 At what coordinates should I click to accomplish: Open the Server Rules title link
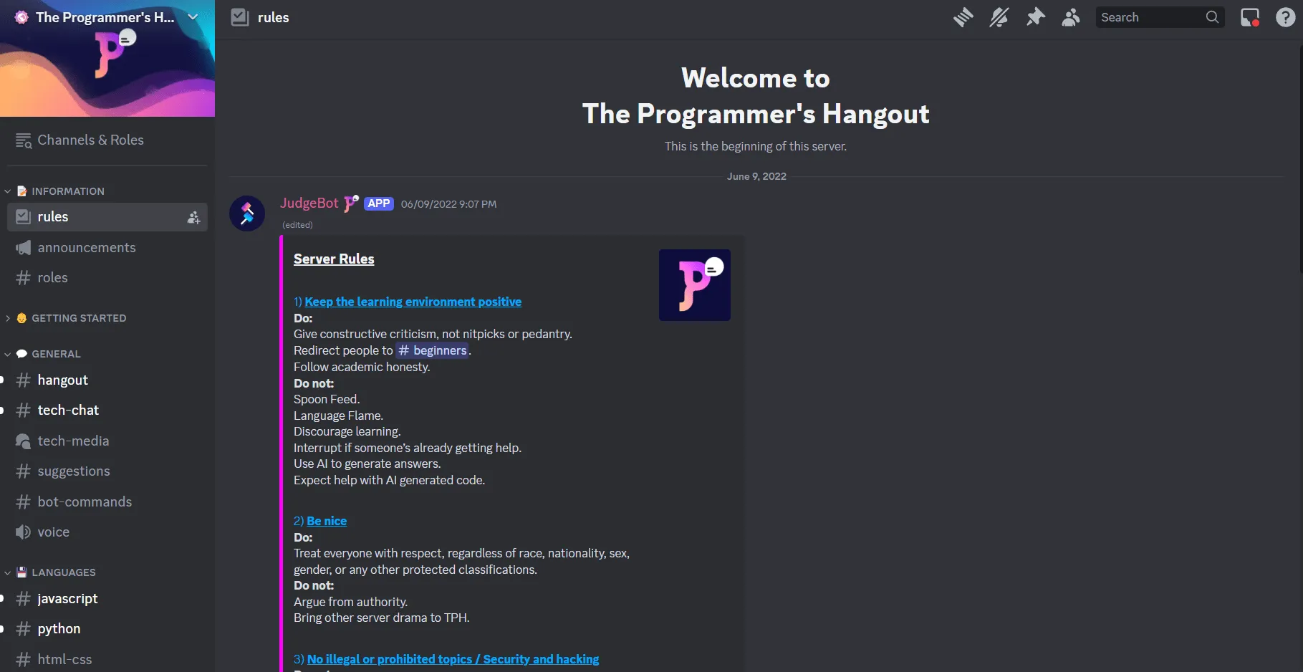coord(334,259)
